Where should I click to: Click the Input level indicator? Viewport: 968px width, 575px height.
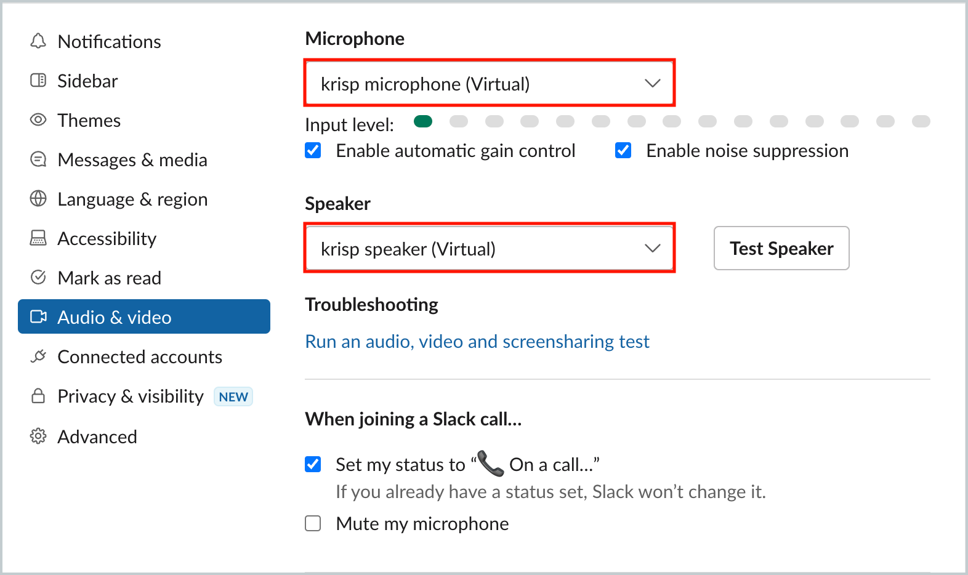[x=423, y=121]
